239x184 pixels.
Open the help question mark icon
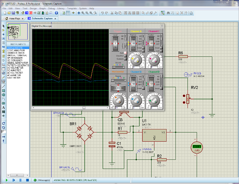[x=56, y=13]
